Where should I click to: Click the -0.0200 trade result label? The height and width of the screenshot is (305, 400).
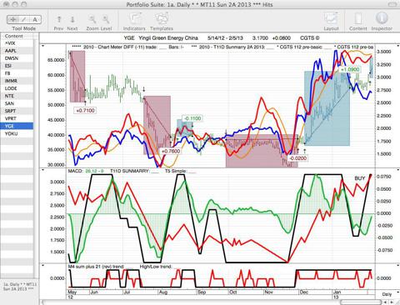[297, 158]
